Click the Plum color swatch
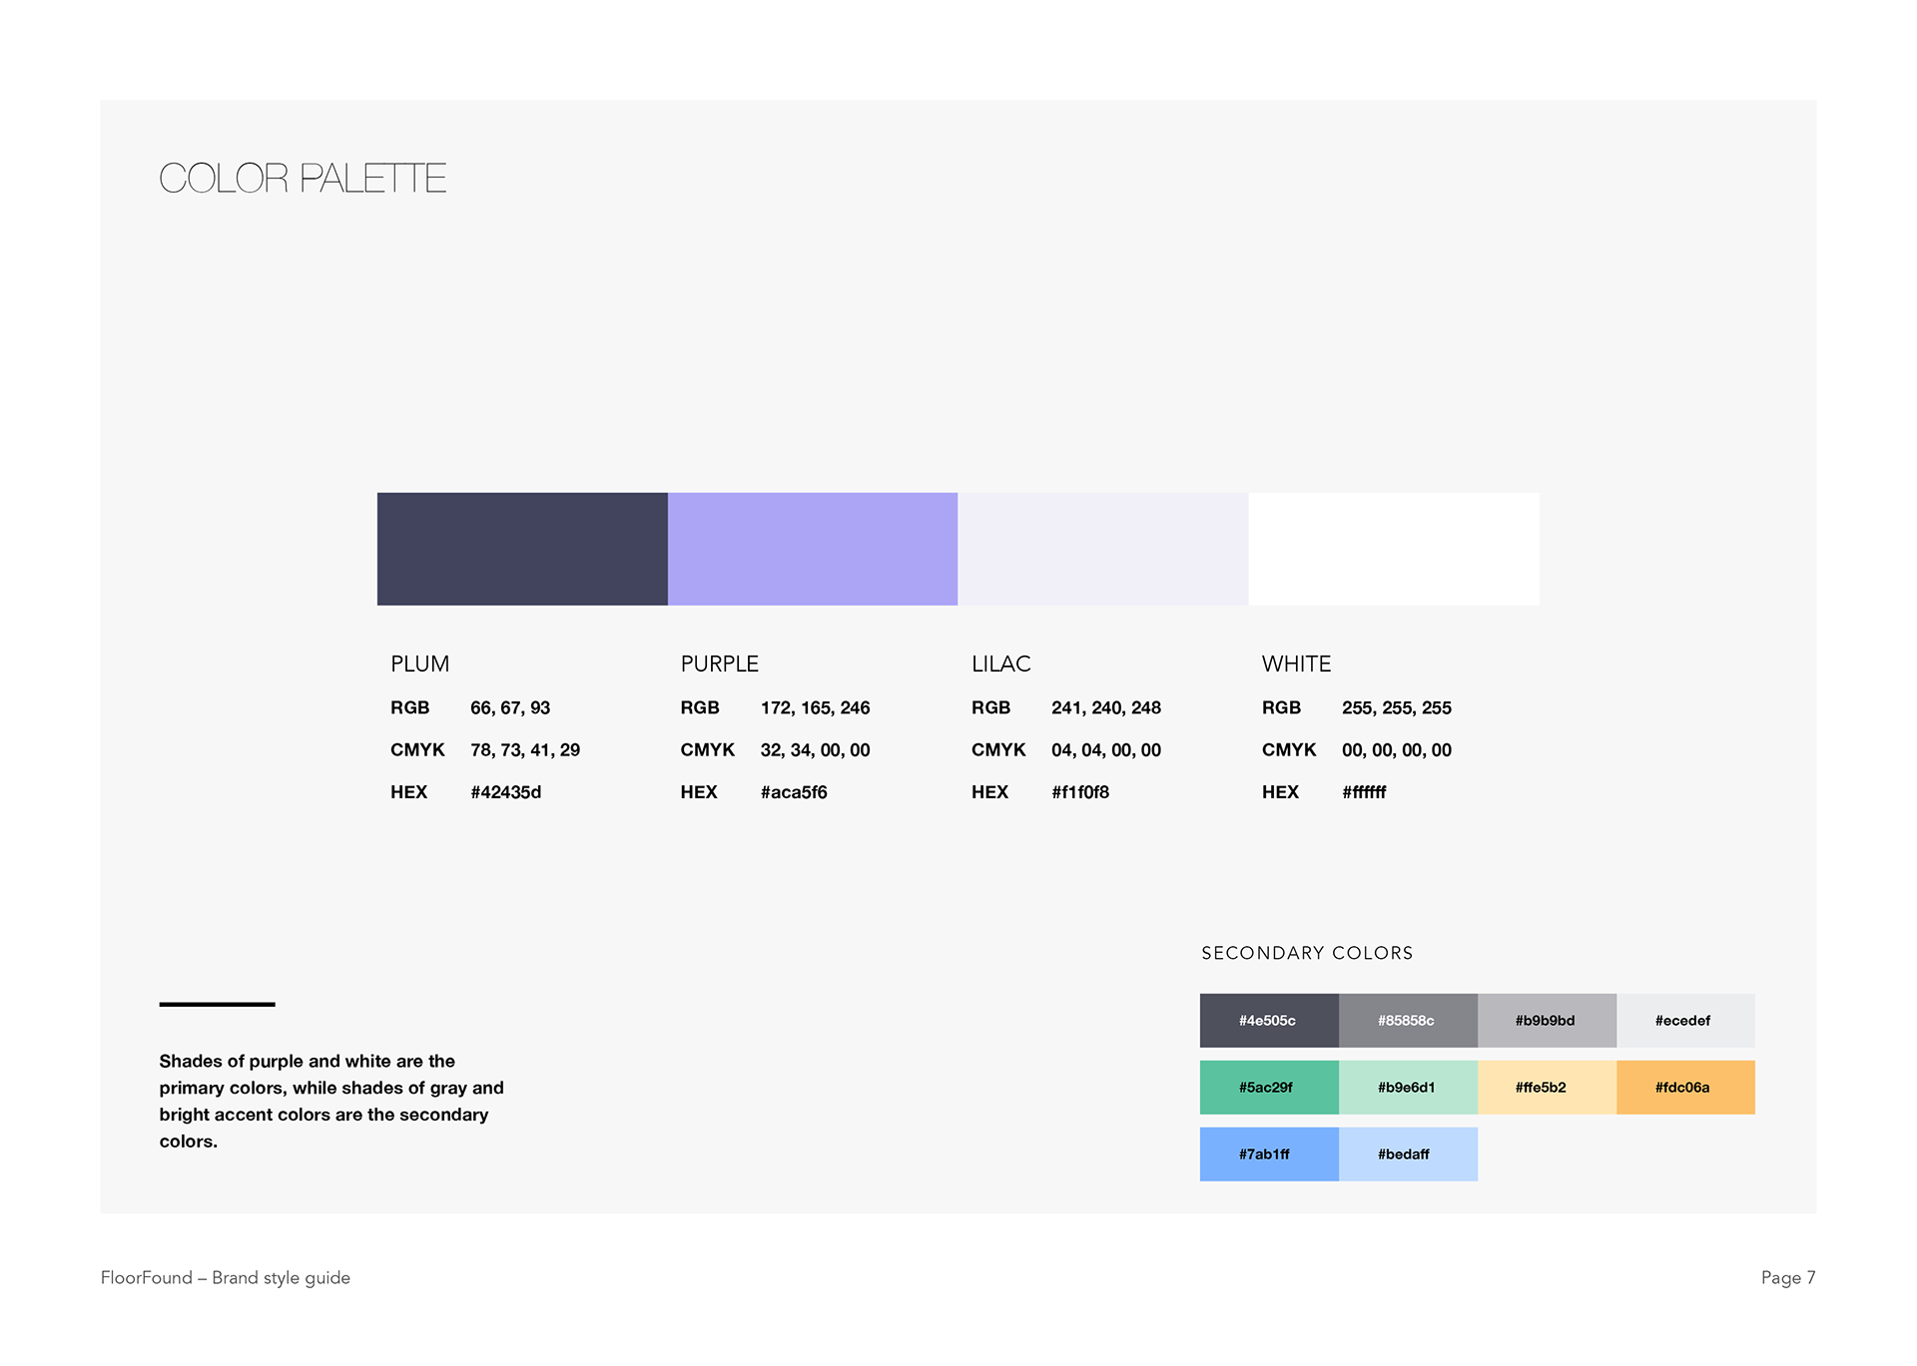This screenshot has width=1917, height=1366. point(522,549)
